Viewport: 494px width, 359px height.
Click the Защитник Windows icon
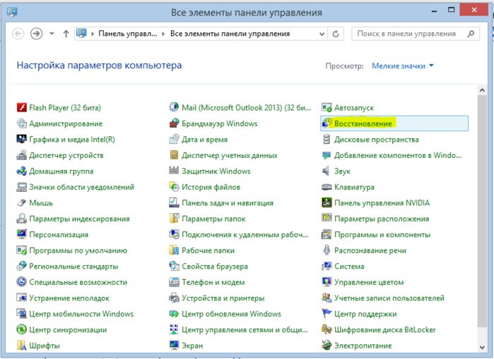point(175,171)
